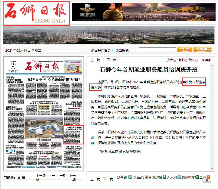Click the 缩小 zoom-out text icon

click(x=186, y=60)
